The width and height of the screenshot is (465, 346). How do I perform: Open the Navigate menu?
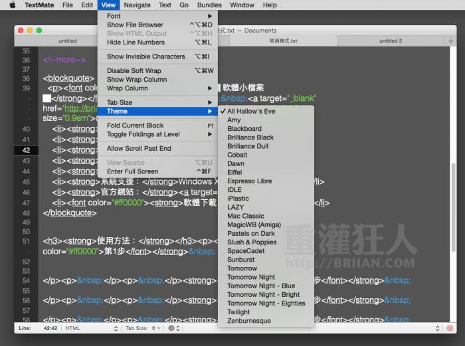(x=137, y=5)
